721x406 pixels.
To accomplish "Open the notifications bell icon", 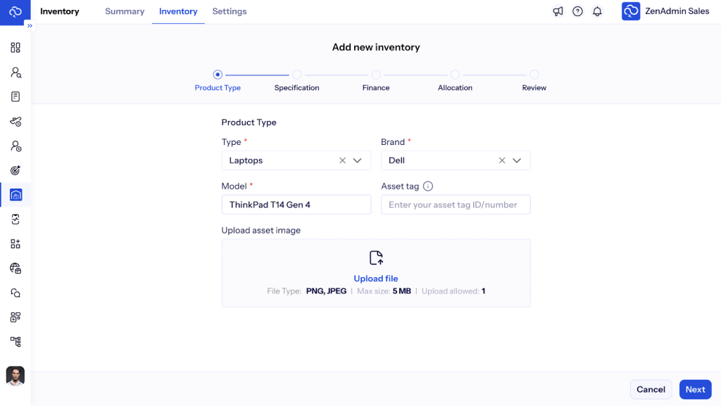I will click(x=597, y=11).
